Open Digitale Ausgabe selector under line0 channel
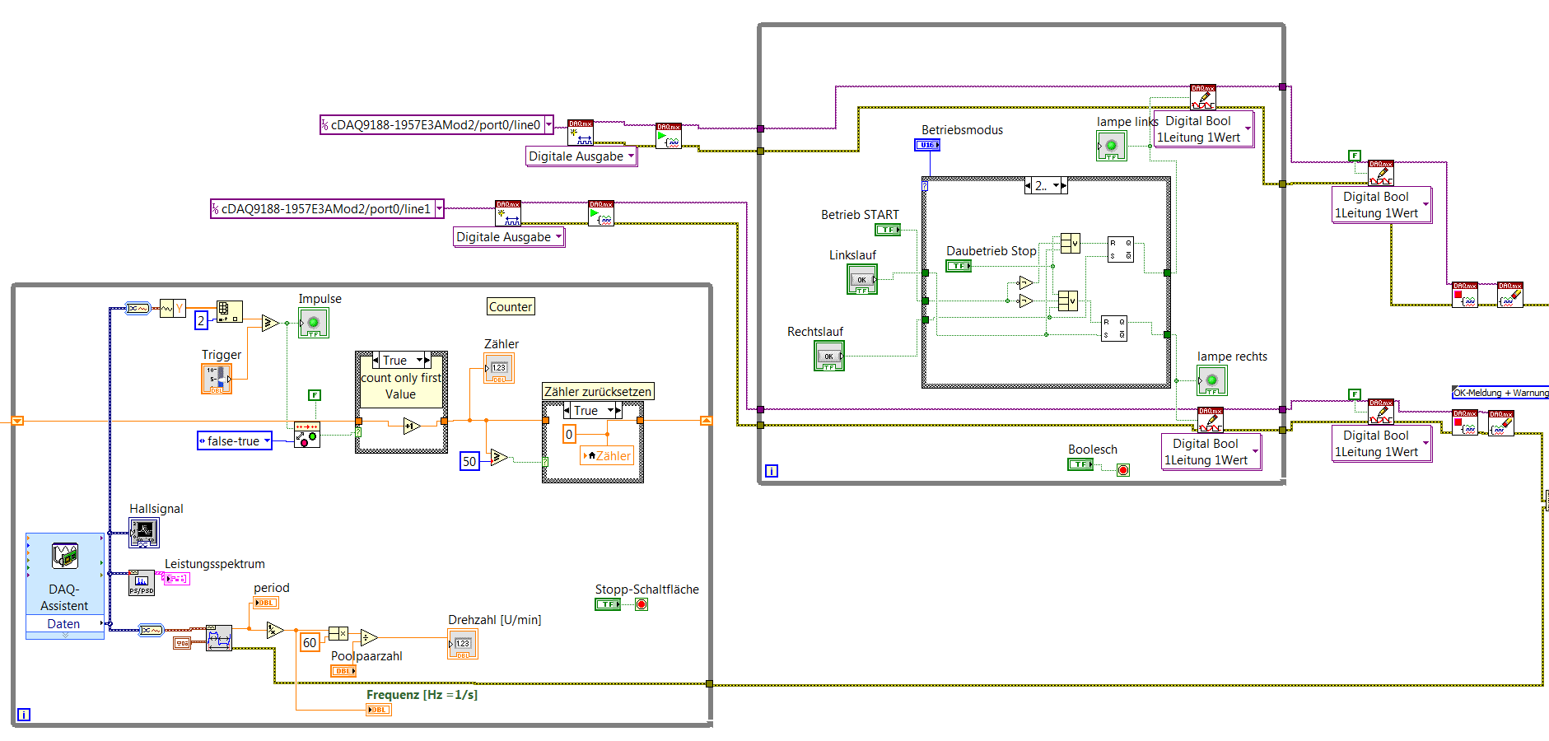Screen dimensions: 1549x741 [581, 156]
